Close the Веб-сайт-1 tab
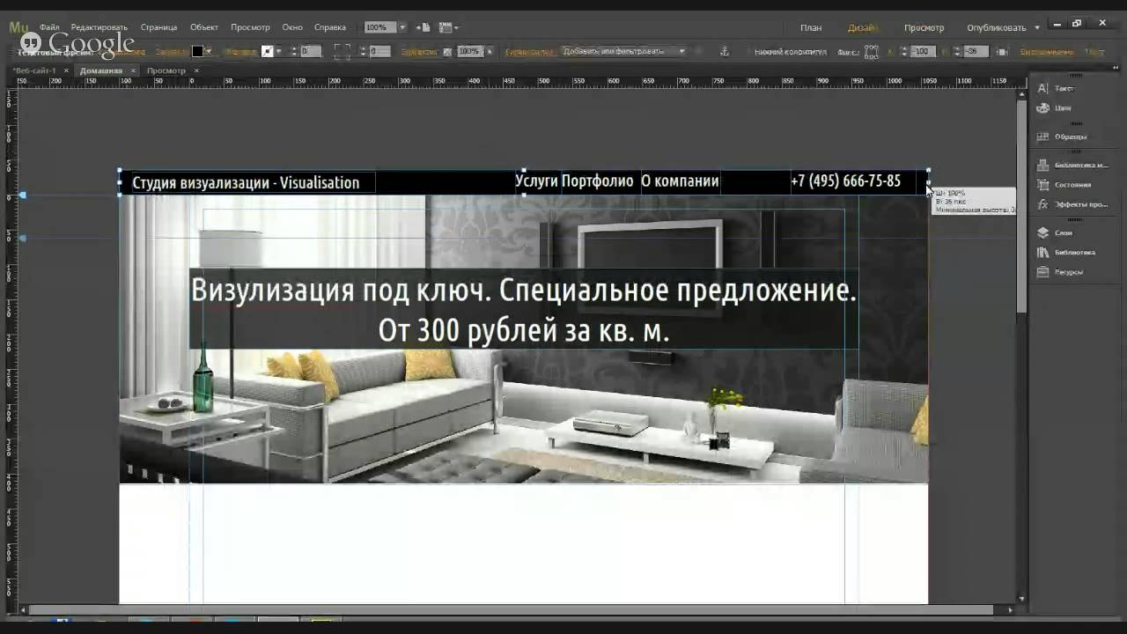The width and height of the screenshot is (1127, 634). [x=64, y=70]
